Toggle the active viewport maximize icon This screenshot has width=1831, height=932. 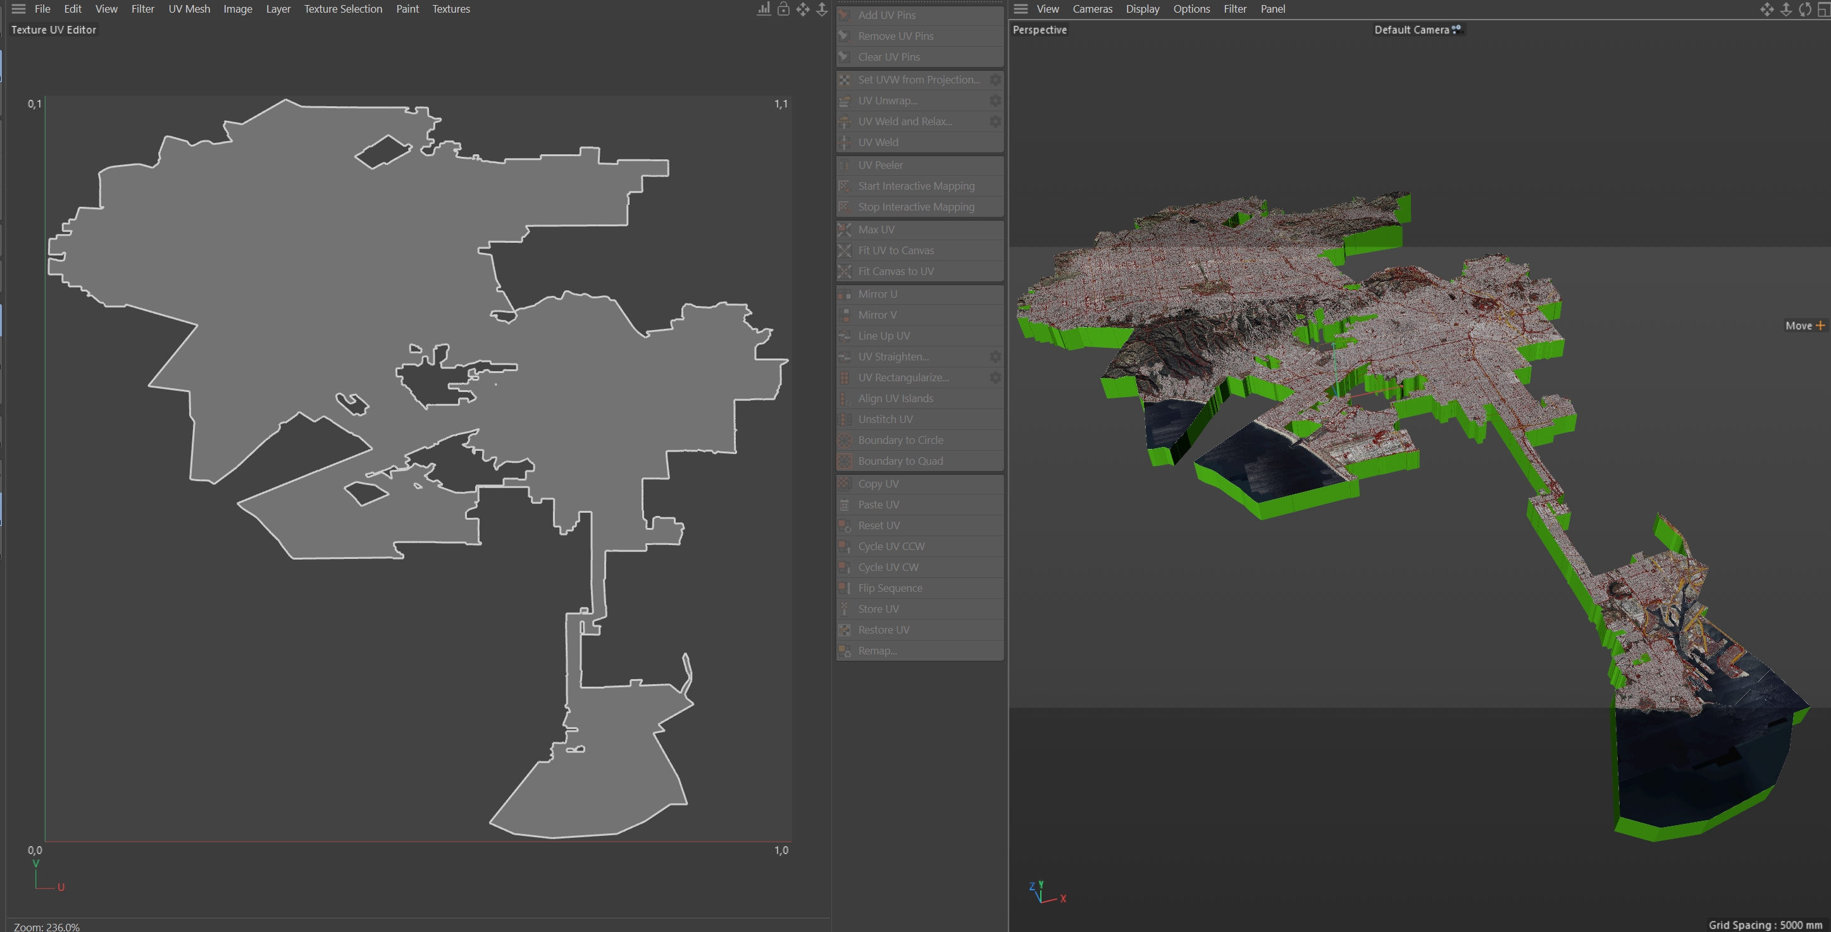point(1824,9)
